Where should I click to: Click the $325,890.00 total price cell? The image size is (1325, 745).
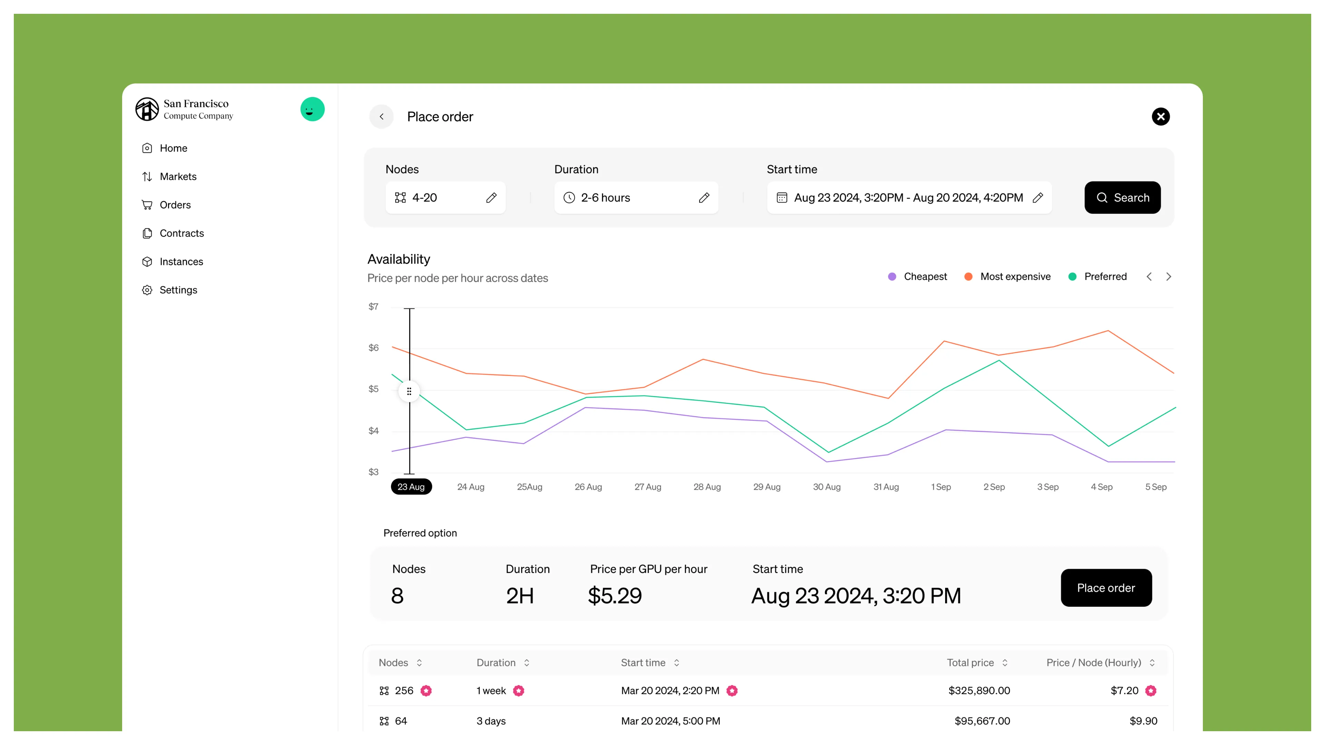[979, 691]
